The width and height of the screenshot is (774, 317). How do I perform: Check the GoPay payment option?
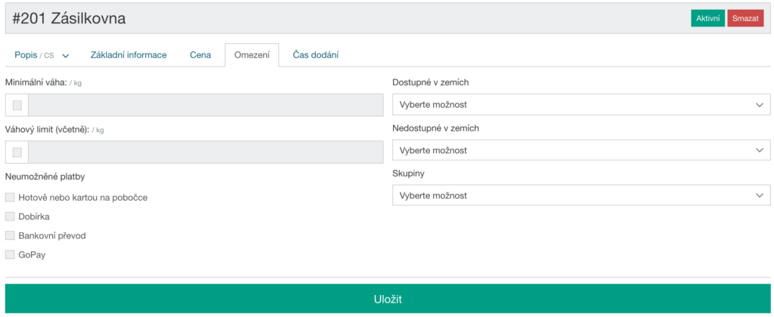[x=10, y=255]
